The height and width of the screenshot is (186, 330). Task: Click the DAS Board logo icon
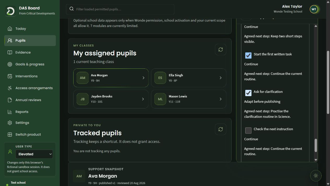[11, 11]
